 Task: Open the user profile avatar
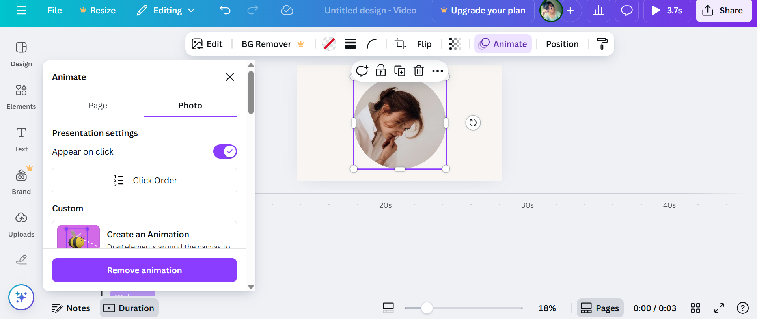tap(551, 11)
